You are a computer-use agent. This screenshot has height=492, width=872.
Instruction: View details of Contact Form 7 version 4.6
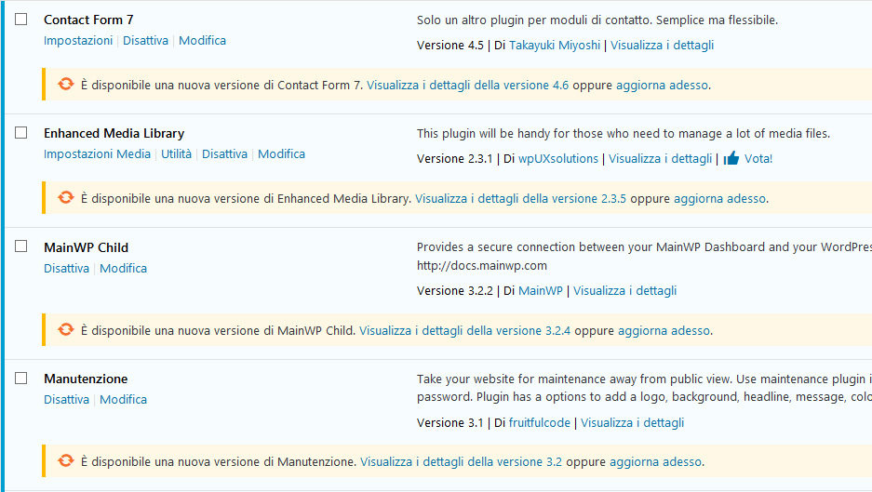click(x=468, y=85)
